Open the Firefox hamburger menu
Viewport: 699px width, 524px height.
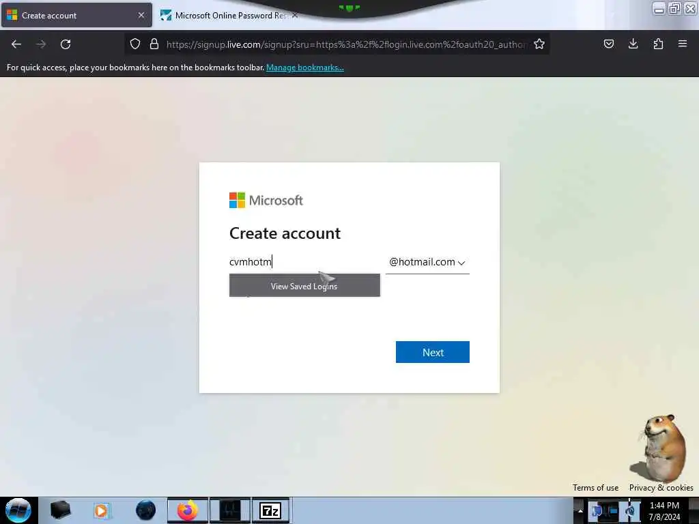(683, 44)
